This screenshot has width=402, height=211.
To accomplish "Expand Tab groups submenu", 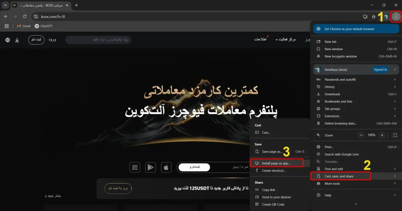I will point(356,109).
